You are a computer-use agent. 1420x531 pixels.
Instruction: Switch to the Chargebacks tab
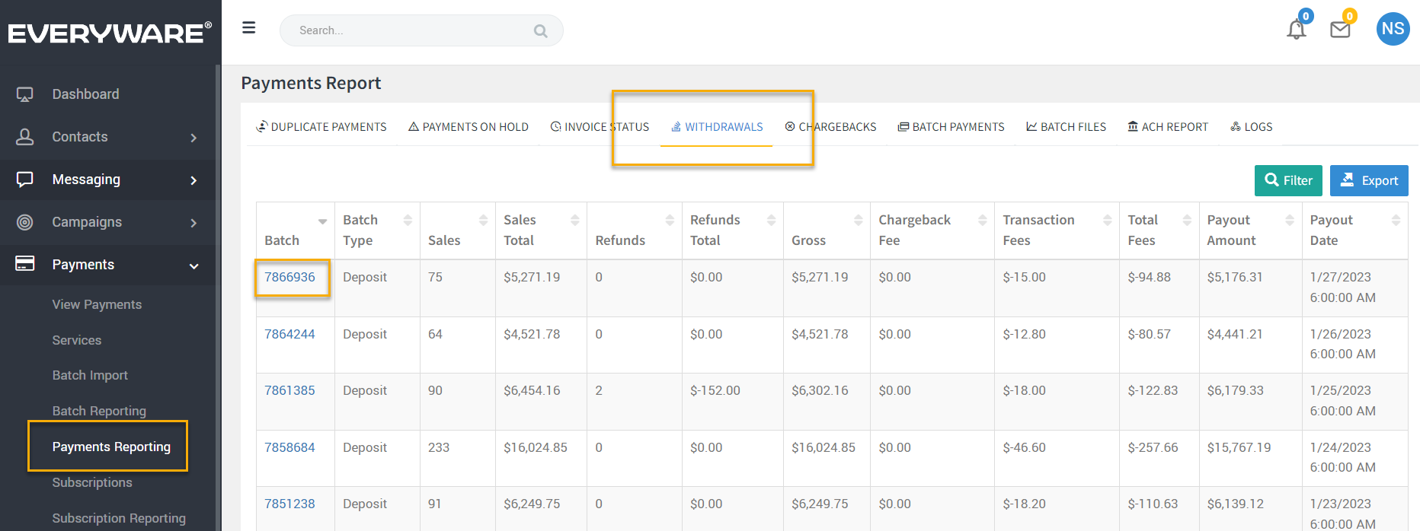tap(830, 127)
